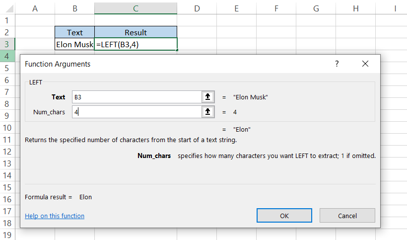Select column B header
407x240 pixels.
coord(74,8)
